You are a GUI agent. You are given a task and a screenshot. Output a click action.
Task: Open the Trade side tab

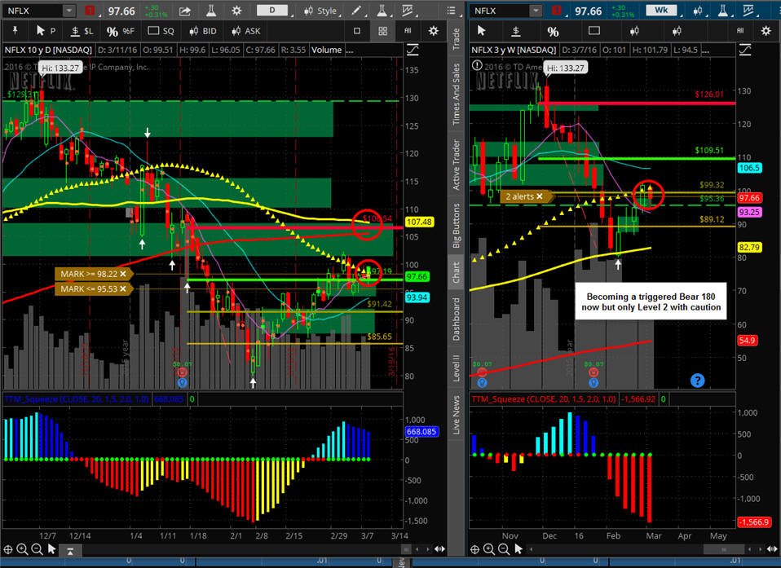coord(456,39)
